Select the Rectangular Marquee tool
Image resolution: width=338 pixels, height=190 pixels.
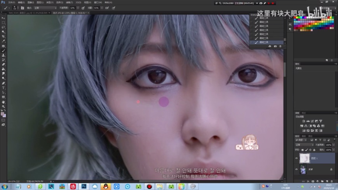(x=3, y=23)
